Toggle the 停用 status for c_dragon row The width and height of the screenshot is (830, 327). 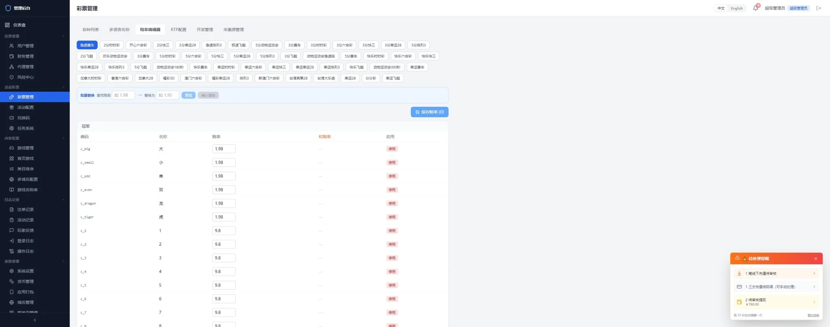[x=392, y=203]
